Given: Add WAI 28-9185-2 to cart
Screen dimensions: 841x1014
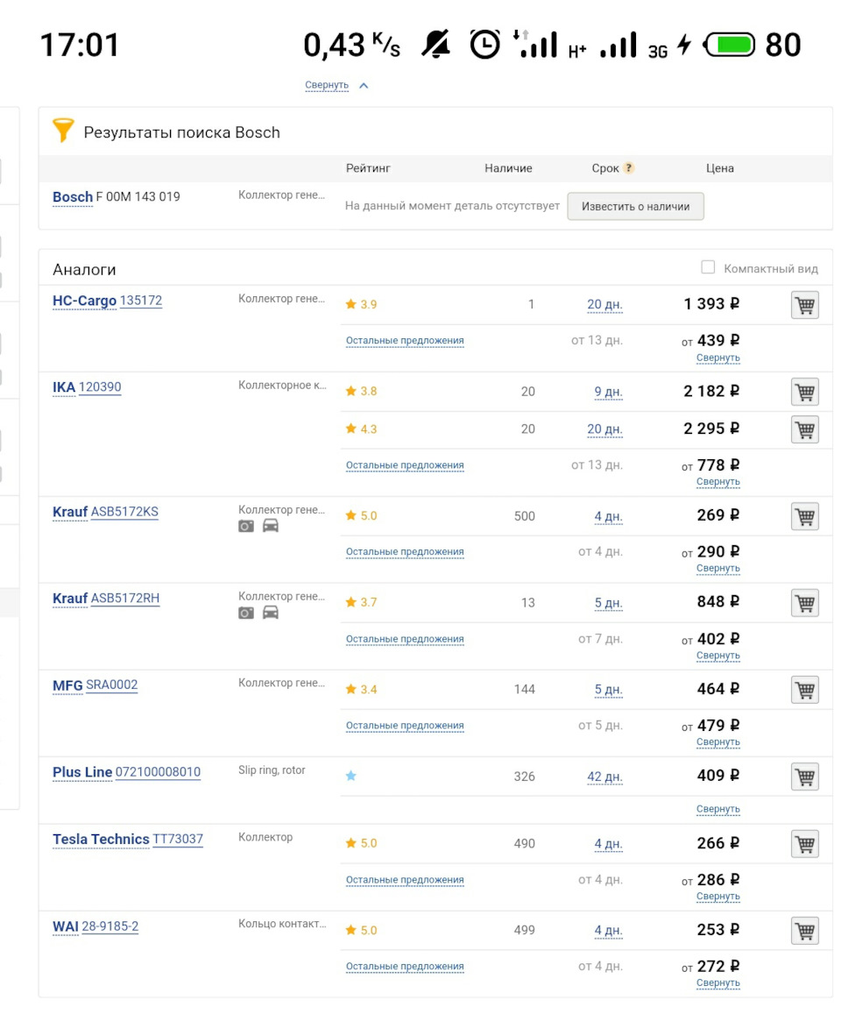Looking at the screenshot, I should (804, 931).
